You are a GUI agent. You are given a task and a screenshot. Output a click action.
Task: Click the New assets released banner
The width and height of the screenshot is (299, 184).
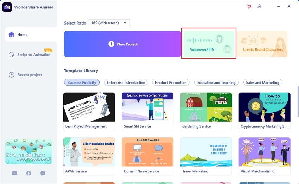28,151
